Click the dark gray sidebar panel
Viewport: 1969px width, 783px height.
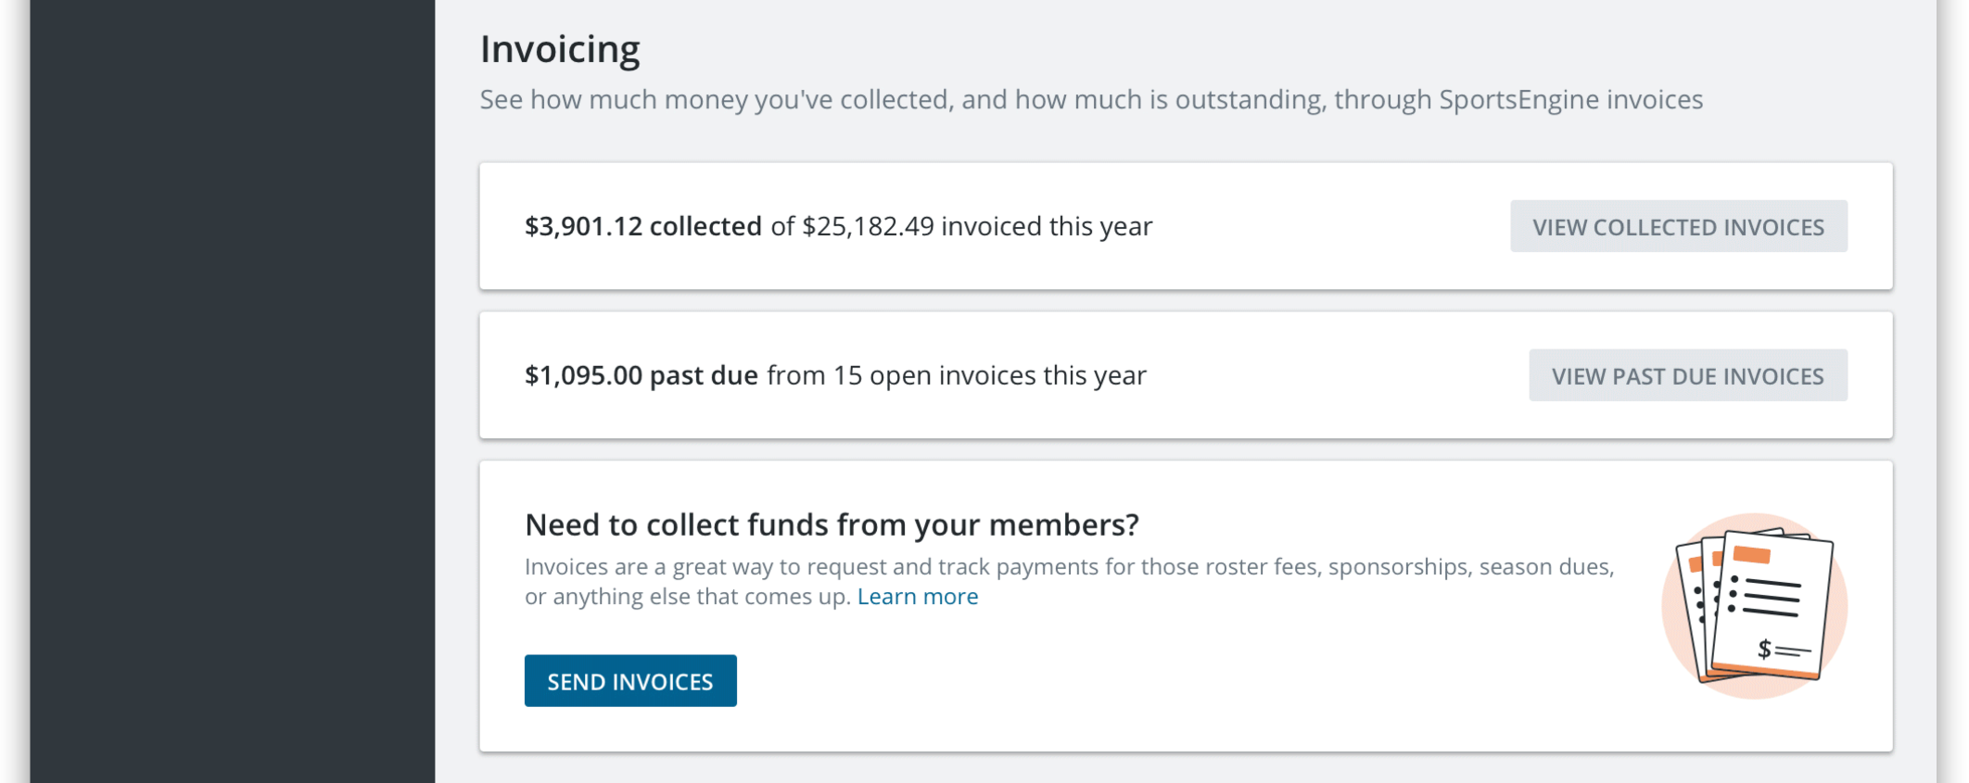pyautogui.click(x=232, y=391)
